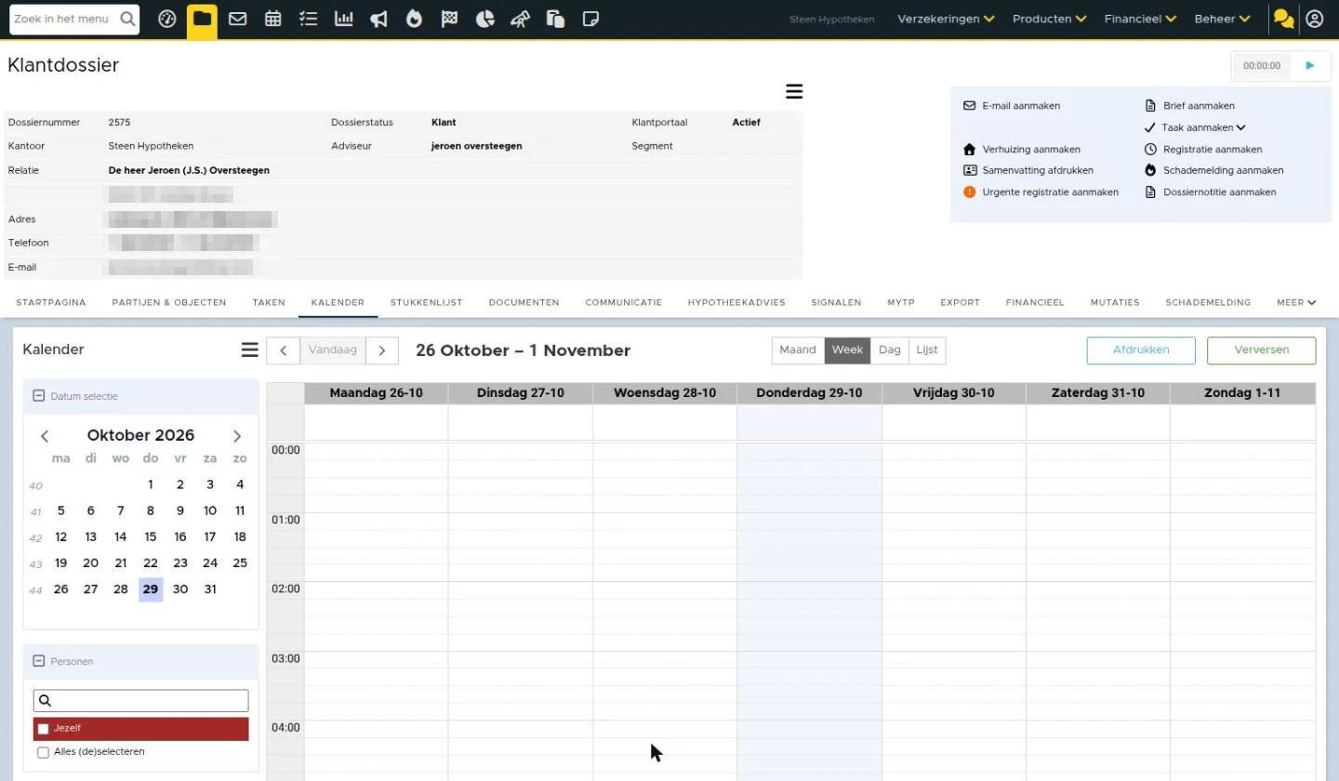Toggle Alles (de)selecteren checkbox
The width and height of the screenshot is (1339, 781).
[43, 752]
